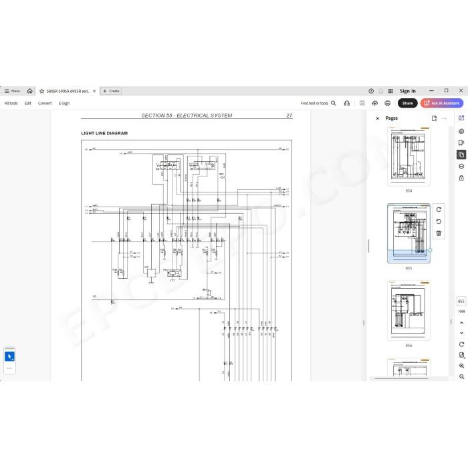Go to Acrobat Home icon

pyautogui.click(x=30, y=91)
